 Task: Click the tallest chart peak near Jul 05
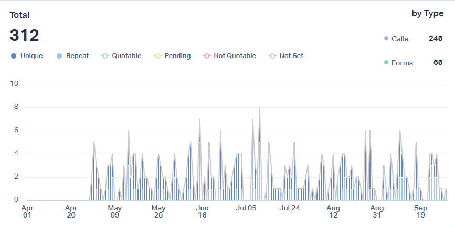coord(259,108)
